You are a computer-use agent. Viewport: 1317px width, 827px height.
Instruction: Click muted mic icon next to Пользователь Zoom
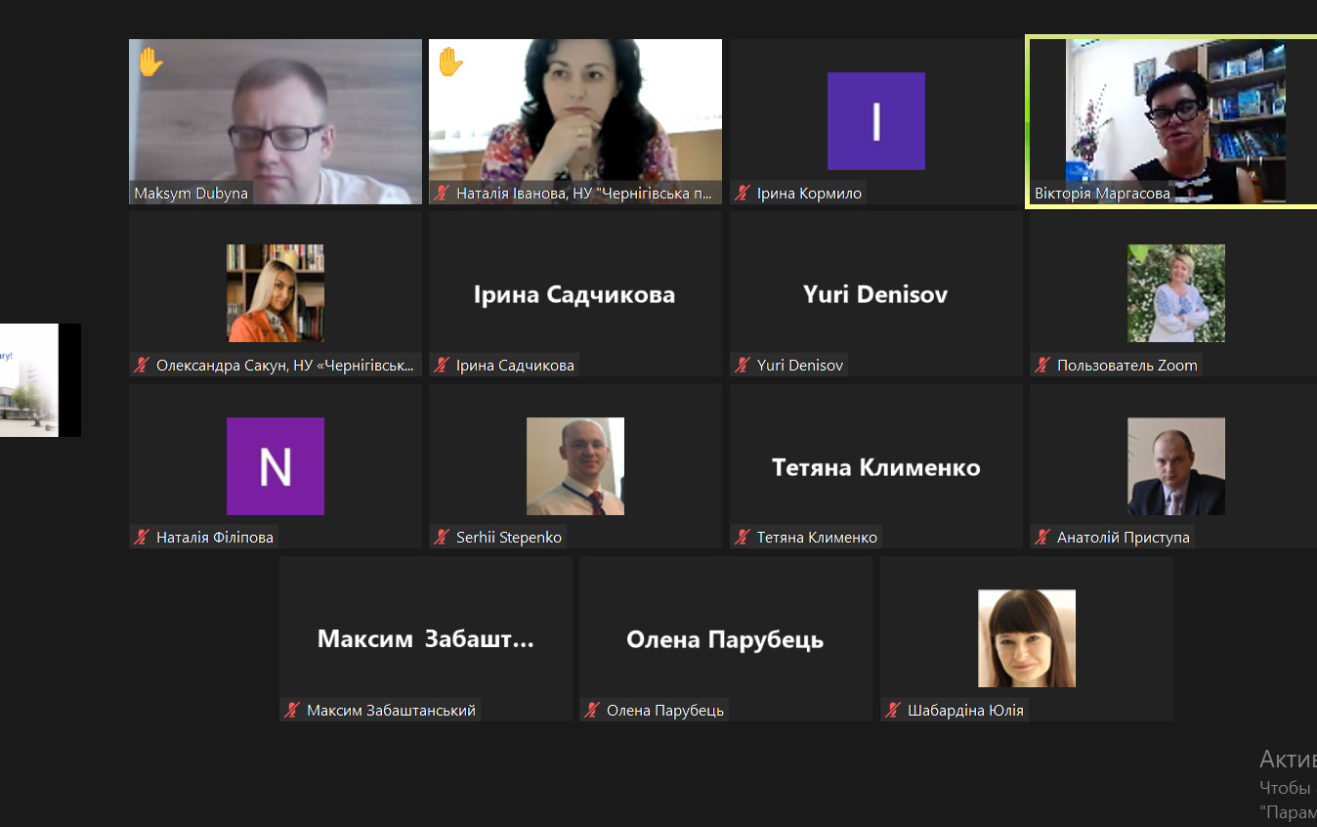[x=1042, y=366]
